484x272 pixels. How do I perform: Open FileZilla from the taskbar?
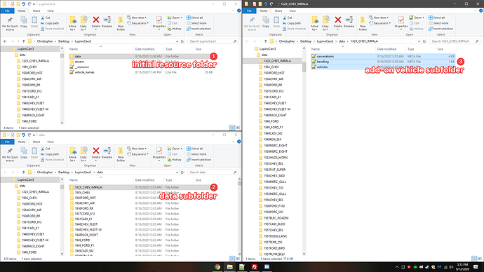(x=255, y=267)
